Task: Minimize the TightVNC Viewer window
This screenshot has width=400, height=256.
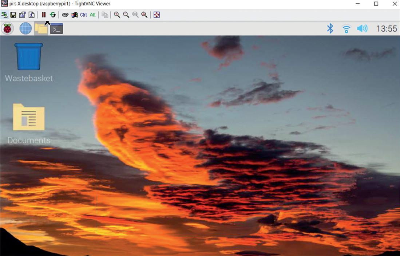Action: pos(358,4)
